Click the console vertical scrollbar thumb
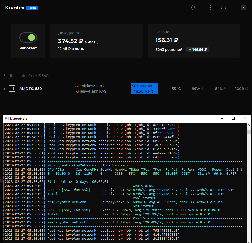 click(x=249, y=132)
